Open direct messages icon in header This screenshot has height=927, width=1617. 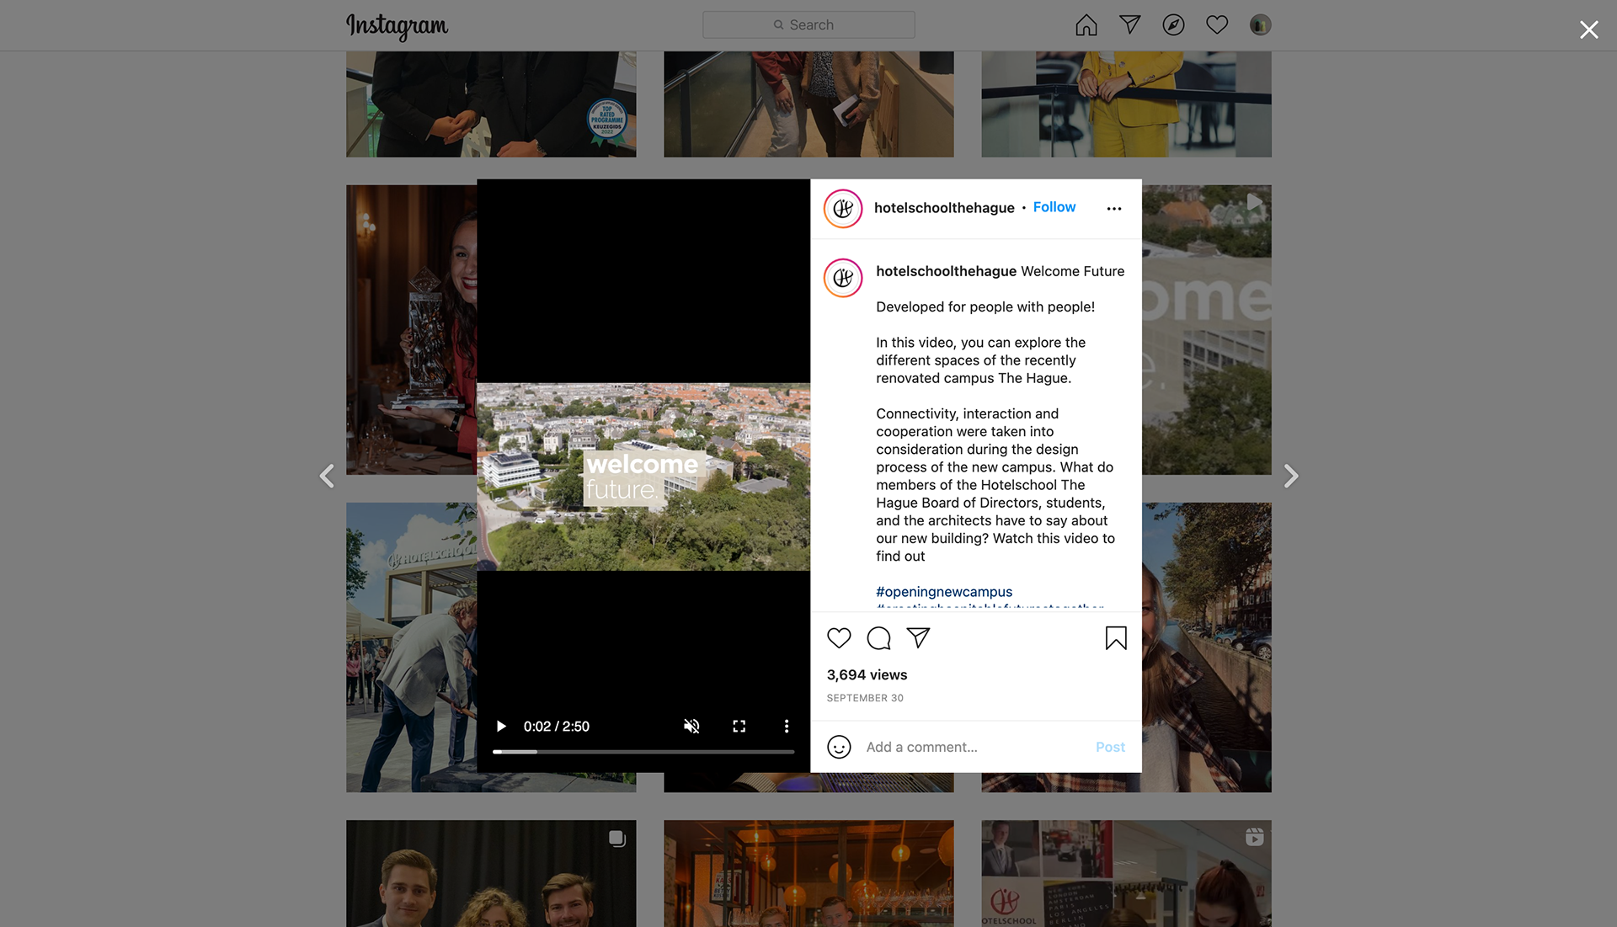coord(1129,25)
